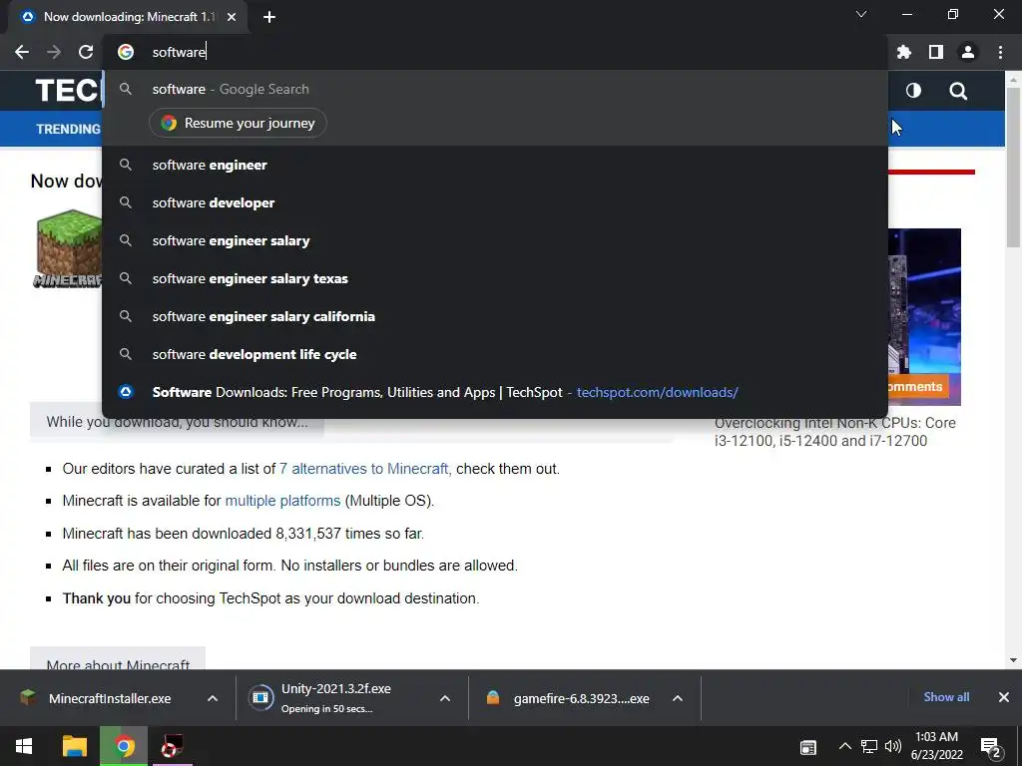
Task: Show hidden system tray icons chevron
Action: [844, 746]
